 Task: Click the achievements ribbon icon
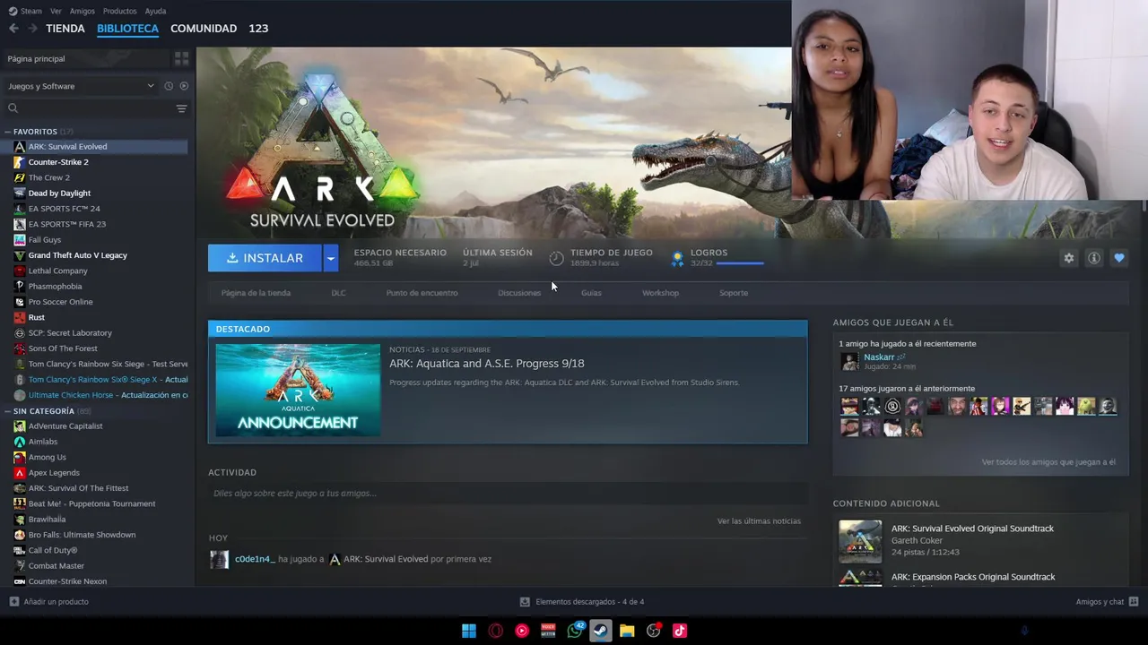click(x=678, y=258)
